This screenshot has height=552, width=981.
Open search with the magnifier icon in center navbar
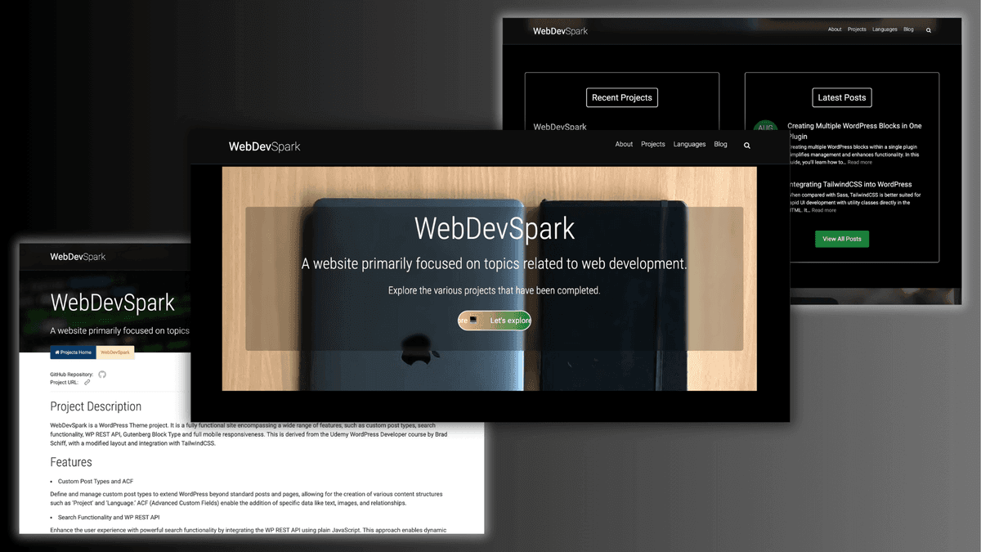click(x=746, y=145)
